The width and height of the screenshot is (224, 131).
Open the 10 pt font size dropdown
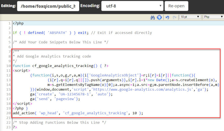click(190, 17)
